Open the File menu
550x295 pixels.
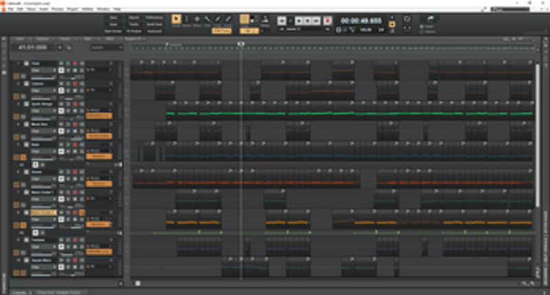point(10,9)
